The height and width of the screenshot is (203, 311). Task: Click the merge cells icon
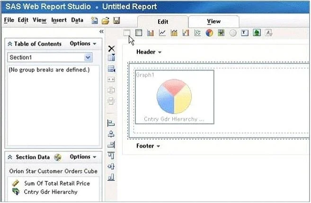pyautogui.click(x=111, y=79)
